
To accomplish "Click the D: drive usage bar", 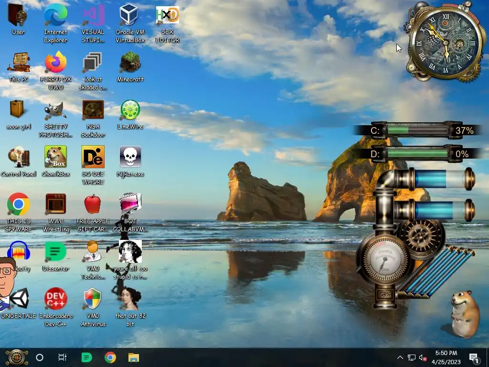I will point(418,154).
